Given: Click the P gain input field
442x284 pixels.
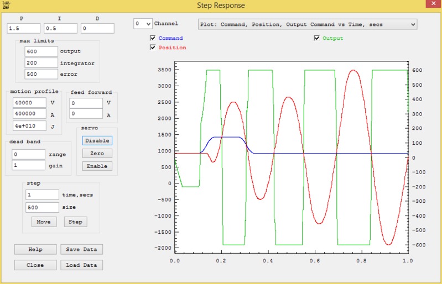Looking at the screenshot, I should click(23, 28).
